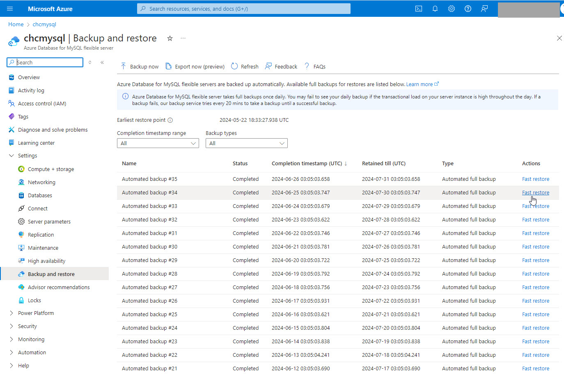The width and height of the screenshot is (564, 374).
Task: Click the up/down expand toggle beside sidebar search
Action: pyautogui.click(x=90, y=62)
